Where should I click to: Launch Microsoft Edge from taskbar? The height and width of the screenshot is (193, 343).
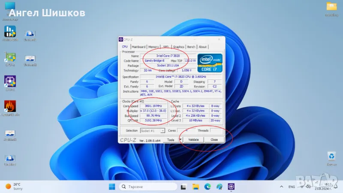[208, 187]
